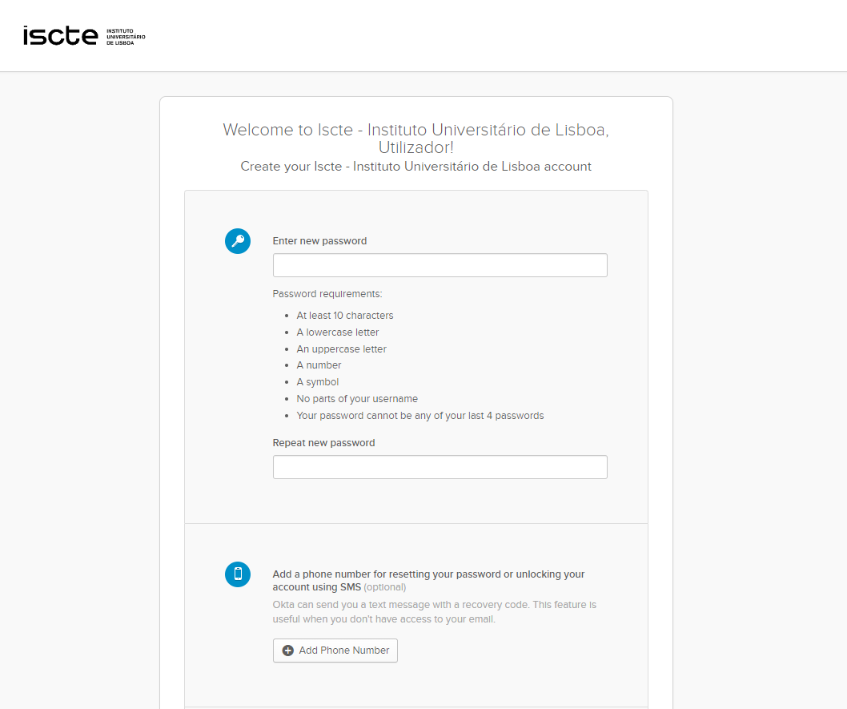
Task: Select the "A lowercase letter" requirement
Action: [338, 332]
